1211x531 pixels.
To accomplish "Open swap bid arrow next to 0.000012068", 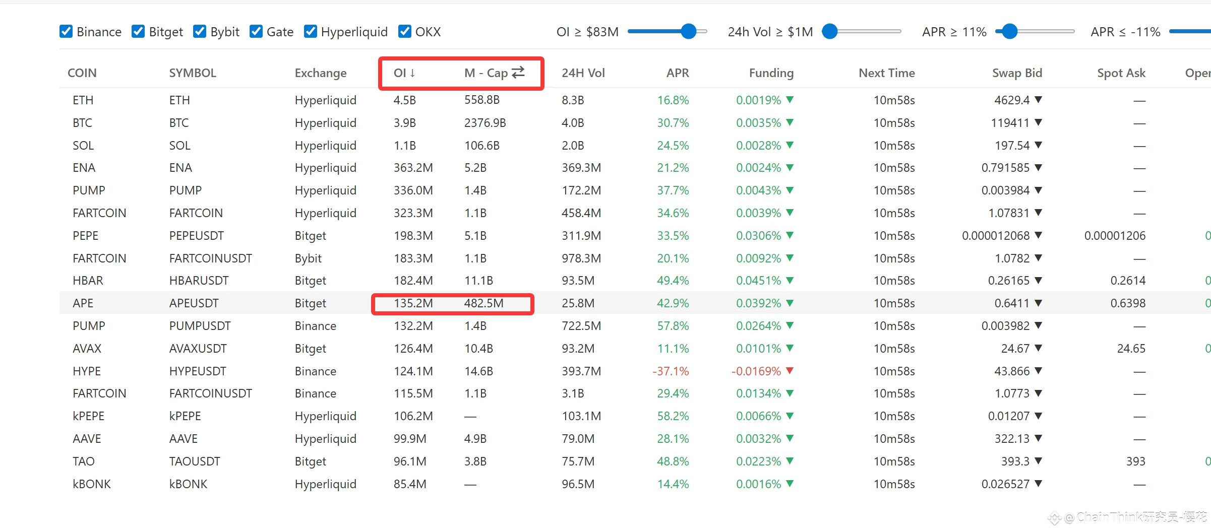I will pos(1038,235).
